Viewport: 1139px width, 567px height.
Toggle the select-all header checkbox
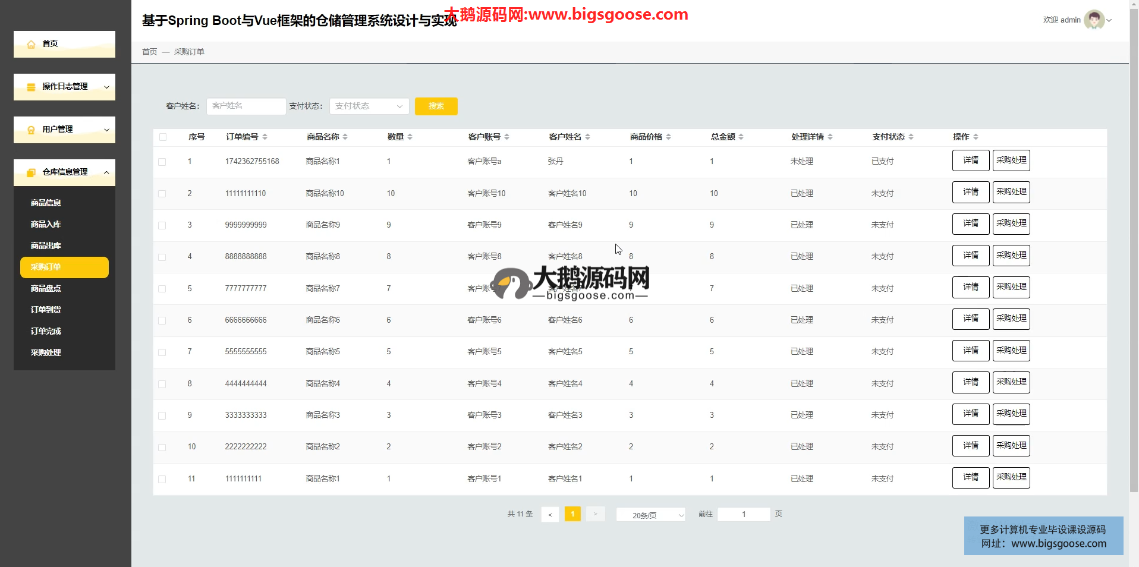(x=163, y=137)
